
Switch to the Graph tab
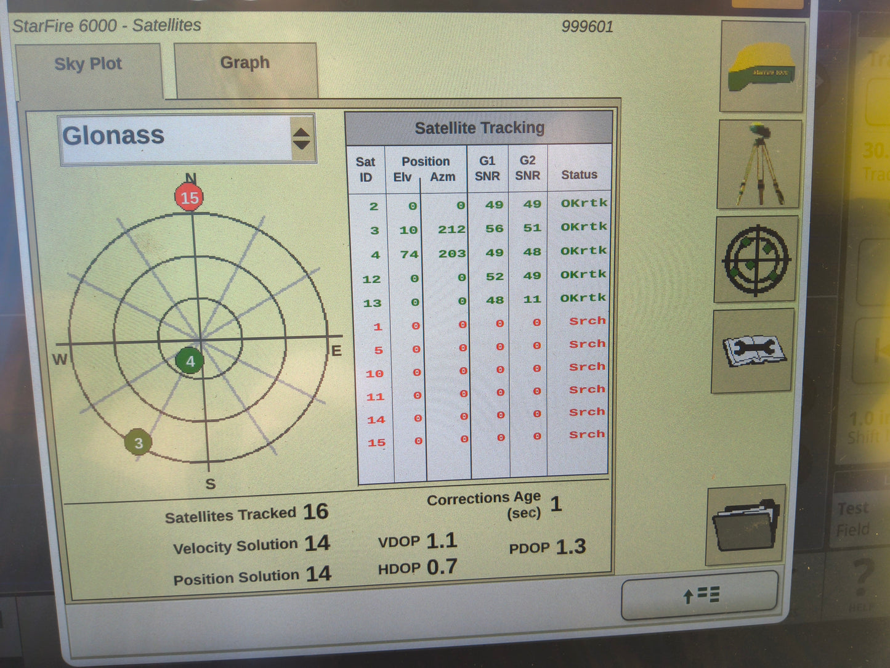(x=245, y=62)
